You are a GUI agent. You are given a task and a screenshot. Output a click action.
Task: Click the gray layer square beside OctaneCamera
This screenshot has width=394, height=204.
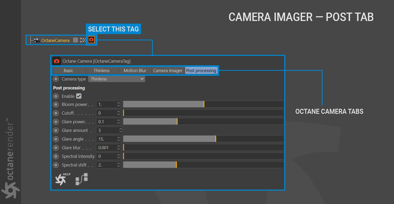click(x=75, y=40)
